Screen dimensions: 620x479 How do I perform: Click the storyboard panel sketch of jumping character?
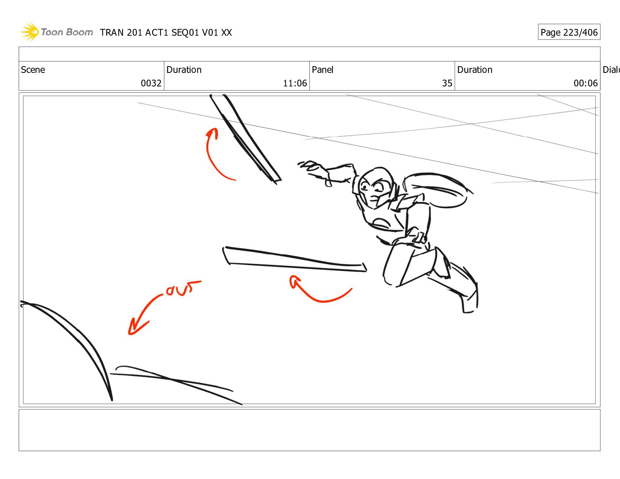(309, 250)
